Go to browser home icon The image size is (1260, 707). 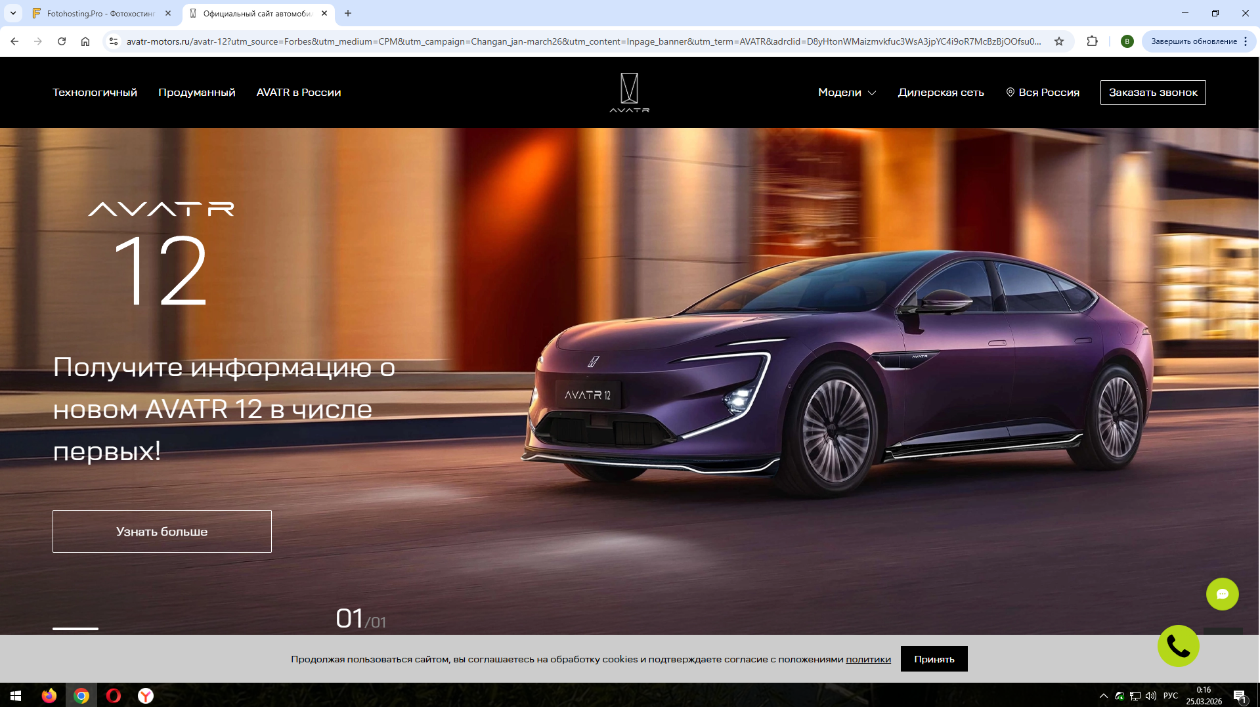[85, 41]
